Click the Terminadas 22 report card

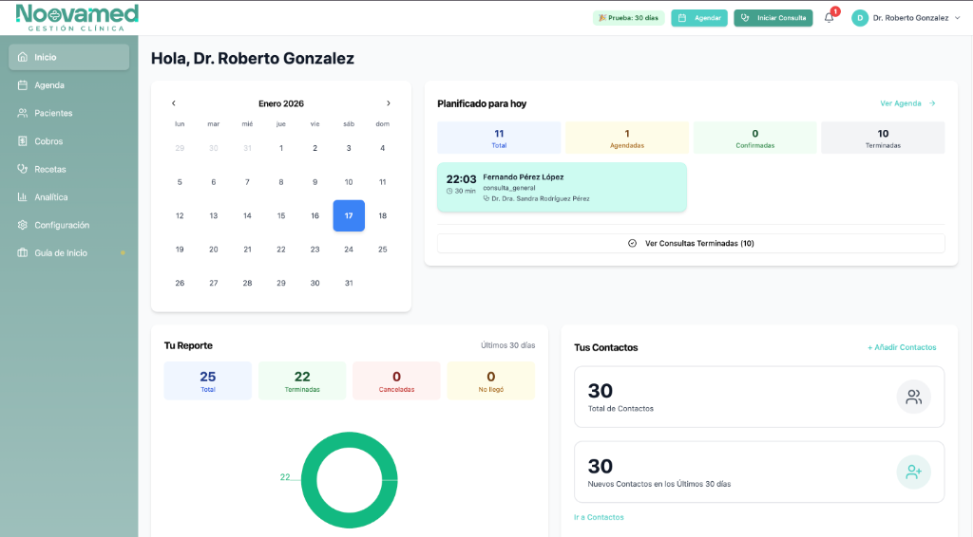302,380
